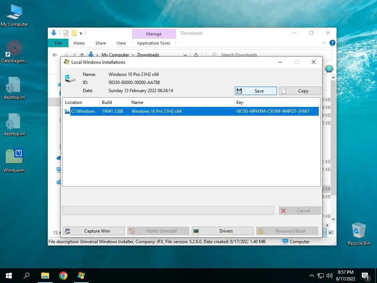This screenshot has width=377, height=283.
Task: Click the volume speaker icon in the tray
Action: pos(329,276)
